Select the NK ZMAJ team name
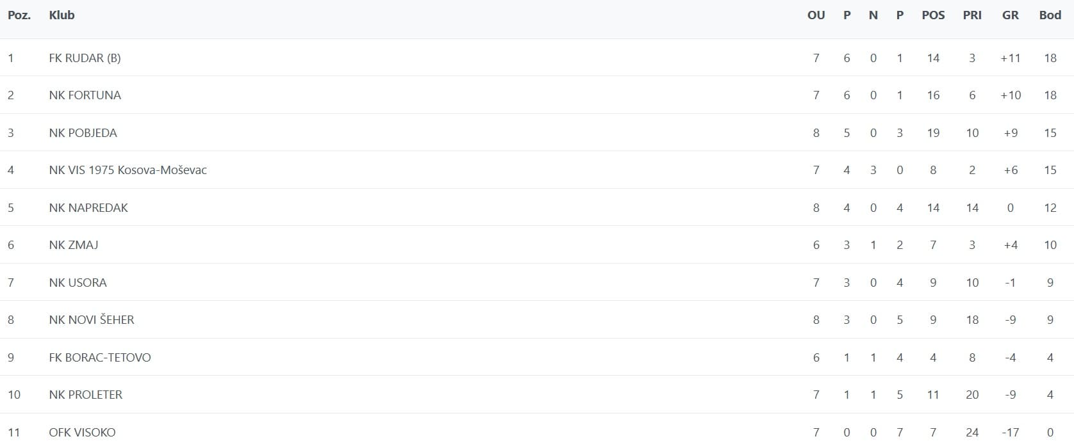 pos(74,245)
